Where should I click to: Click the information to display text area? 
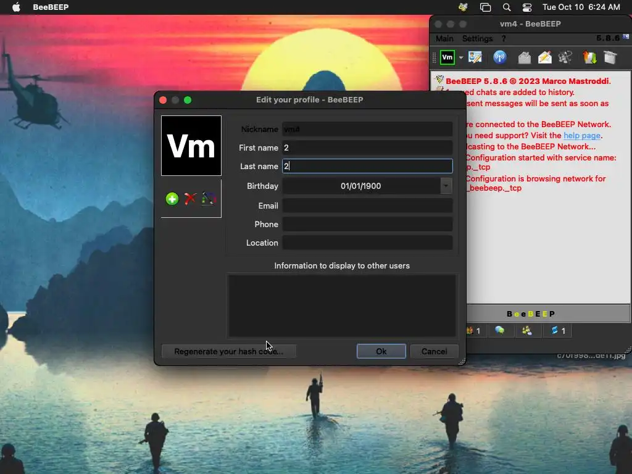[x=342, y=306]
